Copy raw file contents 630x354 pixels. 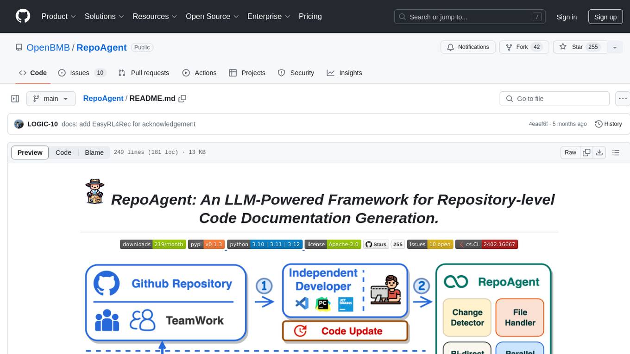pyautogui.click(x=587, y=152)
